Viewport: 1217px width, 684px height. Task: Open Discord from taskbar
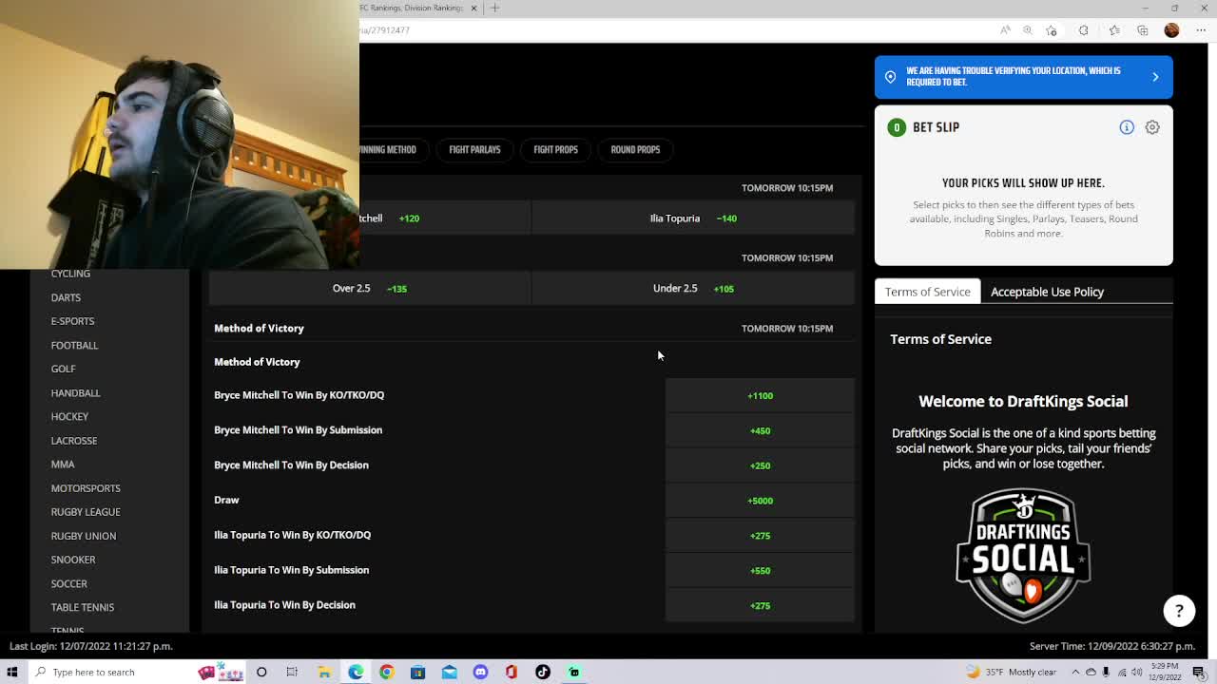tap(480, 672)
